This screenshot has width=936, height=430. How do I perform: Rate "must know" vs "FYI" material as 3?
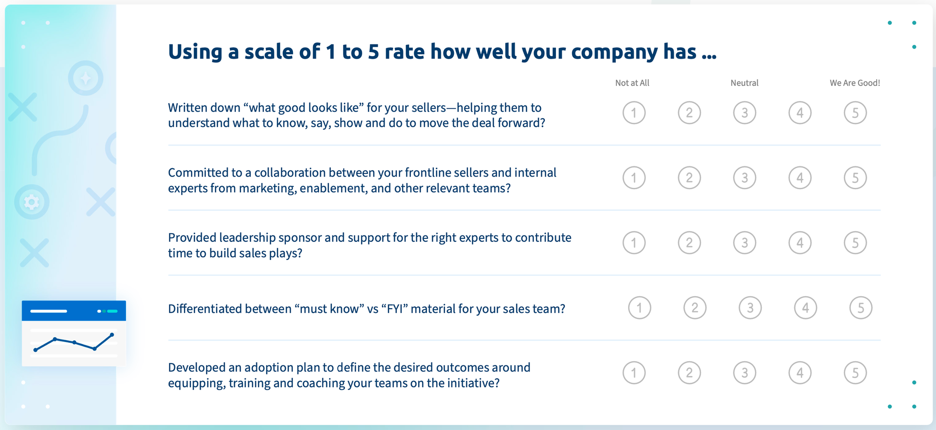750,308
